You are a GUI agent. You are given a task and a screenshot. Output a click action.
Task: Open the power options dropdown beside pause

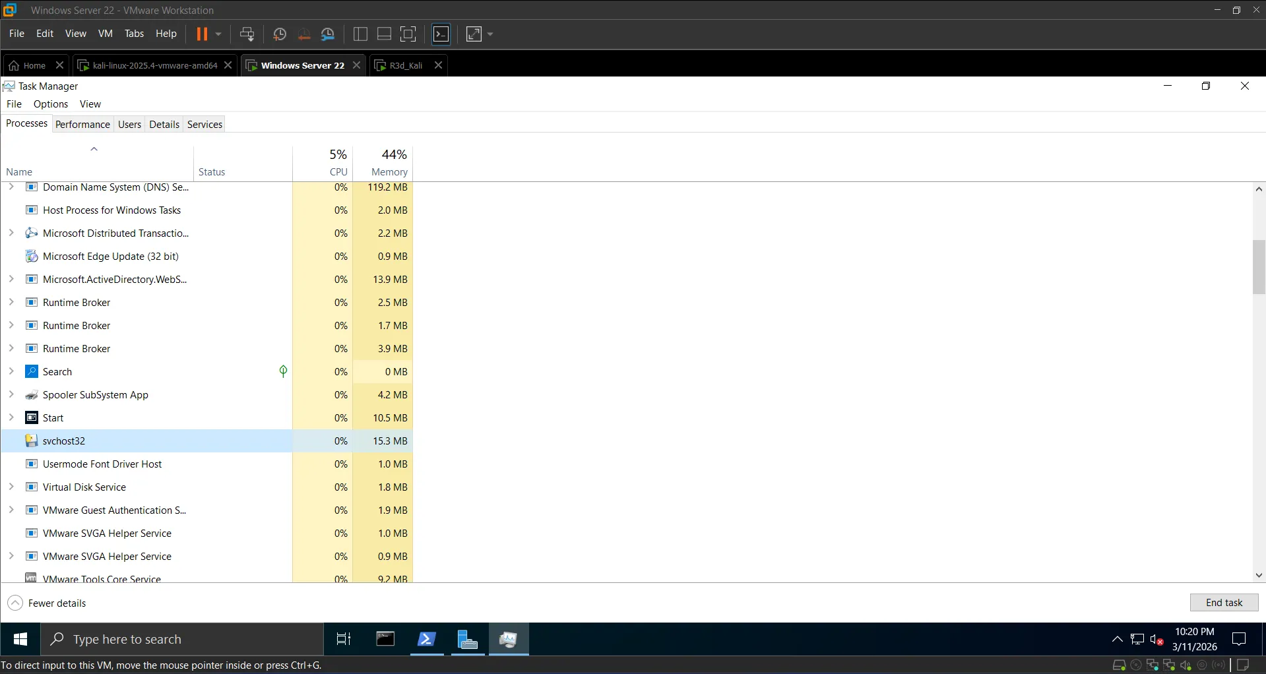pyautogui.click(x=218, y=34)
